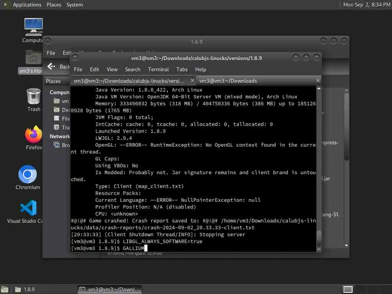Click the GALLIUM command line in terminal

(x=109, y=248)
